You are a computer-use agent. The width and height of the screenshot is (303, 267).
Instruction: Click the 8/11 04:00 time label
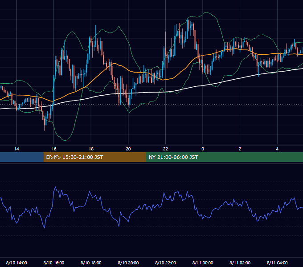coord(277,263)
